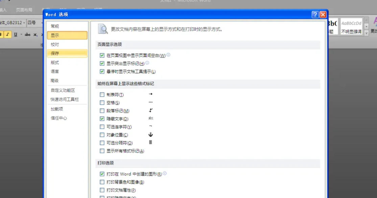Open 加载项 category in Word Options
This screenshot has height=198, width=377.
[x=67, y=109]
